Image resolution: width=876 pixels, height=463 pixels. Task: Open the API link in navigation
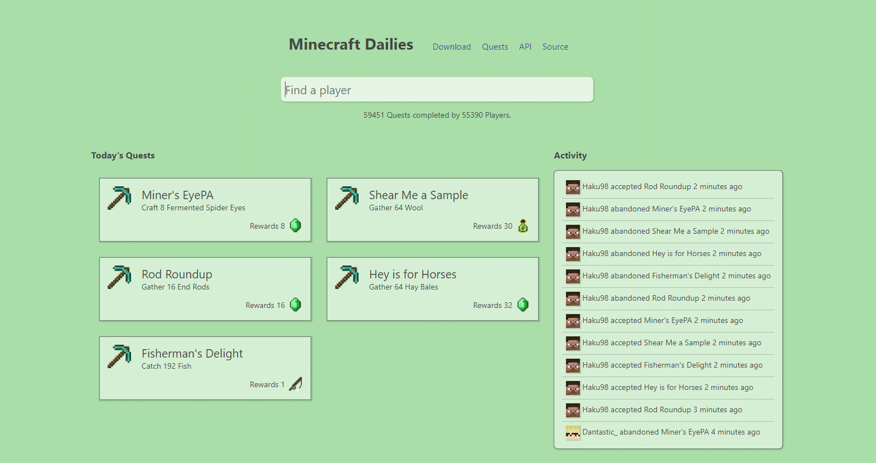pos(525,47)
